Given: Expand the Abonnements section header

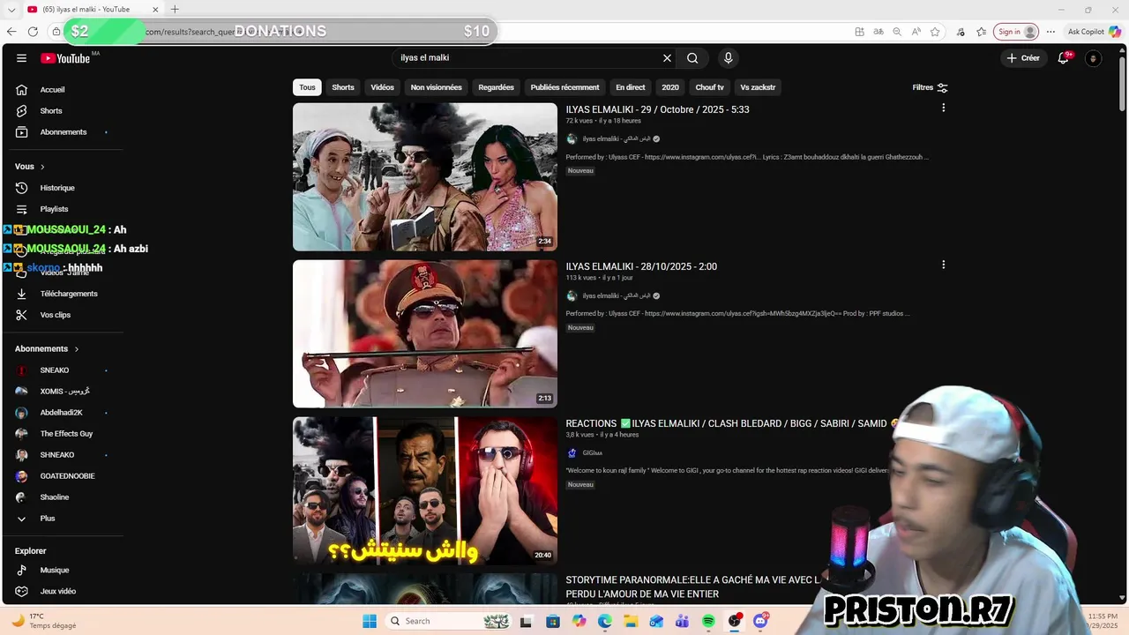Looking at the screenshot, I should 47,349.
